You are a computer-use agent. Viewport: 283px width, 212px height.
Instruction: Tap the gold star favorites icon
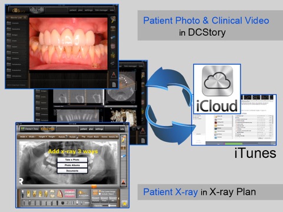pos(124,204)
